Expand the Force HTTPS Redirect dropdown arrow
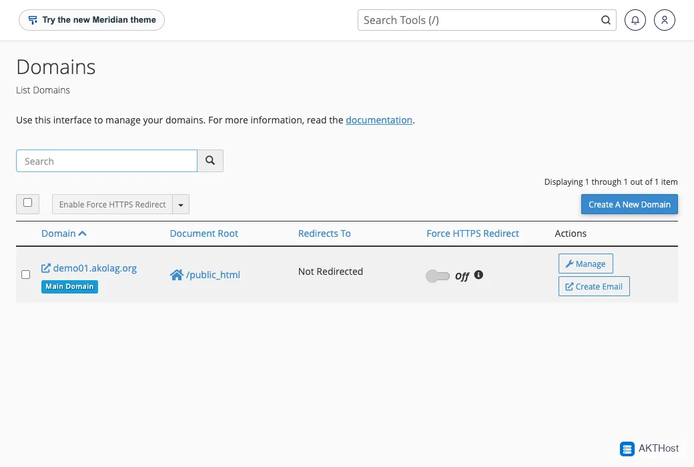Image resolution: width=694 pixels, height=467 pixels. tap(181, 205)
